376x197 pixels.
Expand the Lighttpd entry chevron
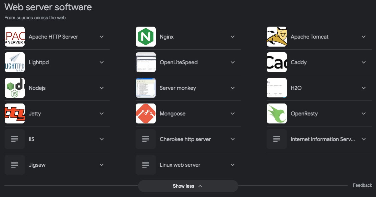click(x=102, y=62)
